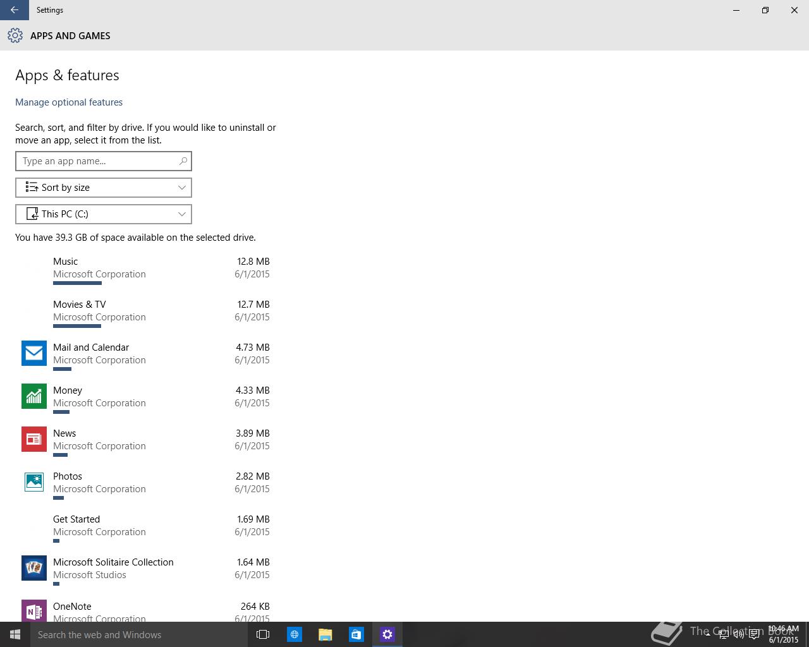Click the 2.82 MB size value
Image resolution: width=809 pixels, height=647 pixels.
click(253, 476)
